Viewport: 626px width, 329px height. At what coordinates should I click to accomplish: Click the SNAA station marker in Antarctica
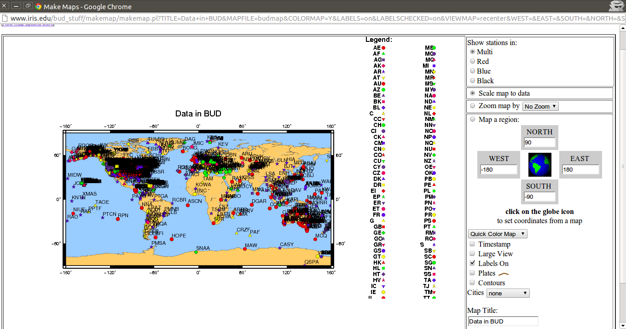(x=196, y=252)
